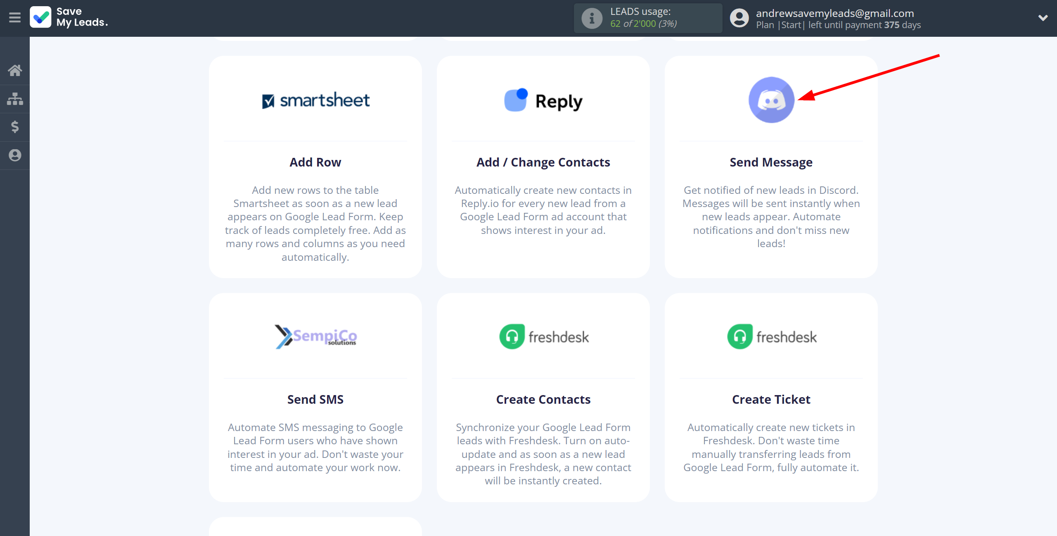Click the Freshdesk tickets description text
The height and width of the screenshot is (536, 1057).
[771, 448]
